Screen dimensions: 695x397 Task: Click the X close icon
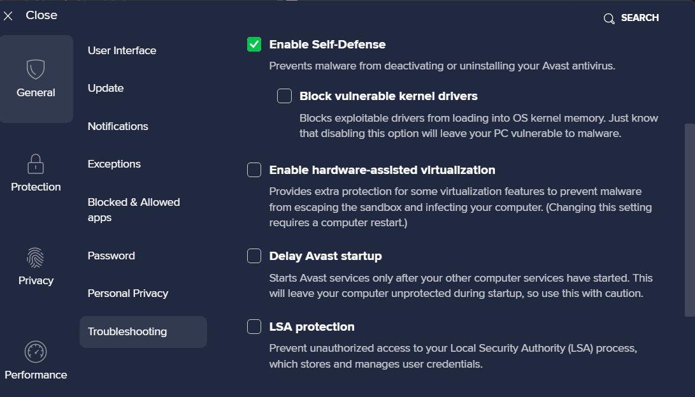pyautogui.click(x=8, y=16)
